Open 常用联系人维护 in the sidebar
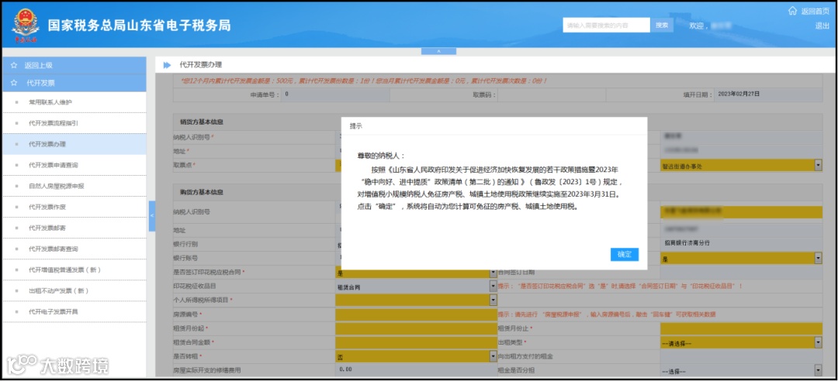Viewport: 838px width, 381px height. (x=74, y=102)
